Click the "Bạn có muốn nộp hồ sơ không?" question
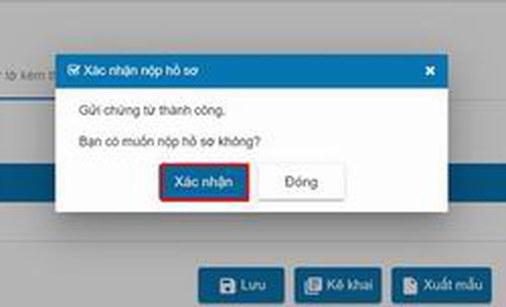 tap(169, 141)
